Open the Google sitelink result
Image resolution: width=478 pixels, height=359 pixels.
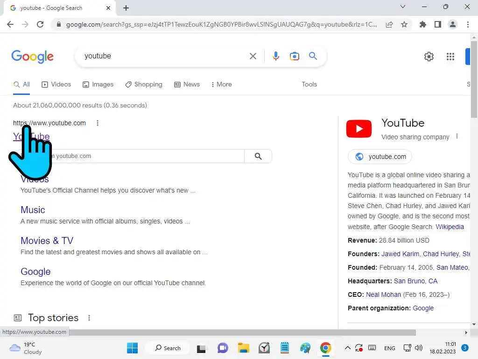click(x=35, y=272)
